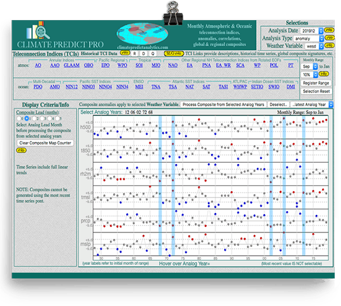Click the globe map image in header
The height and width of the screenshot is (306, 341).
coord(142,34)
